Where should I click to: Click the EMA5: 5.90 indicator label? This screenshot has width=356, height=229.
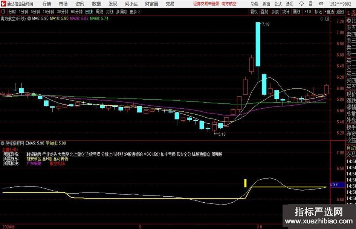(35, 143)
